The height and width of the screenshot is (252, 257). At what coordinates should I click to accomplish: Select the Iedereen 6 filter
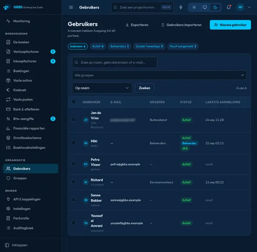tap(78, 46)
